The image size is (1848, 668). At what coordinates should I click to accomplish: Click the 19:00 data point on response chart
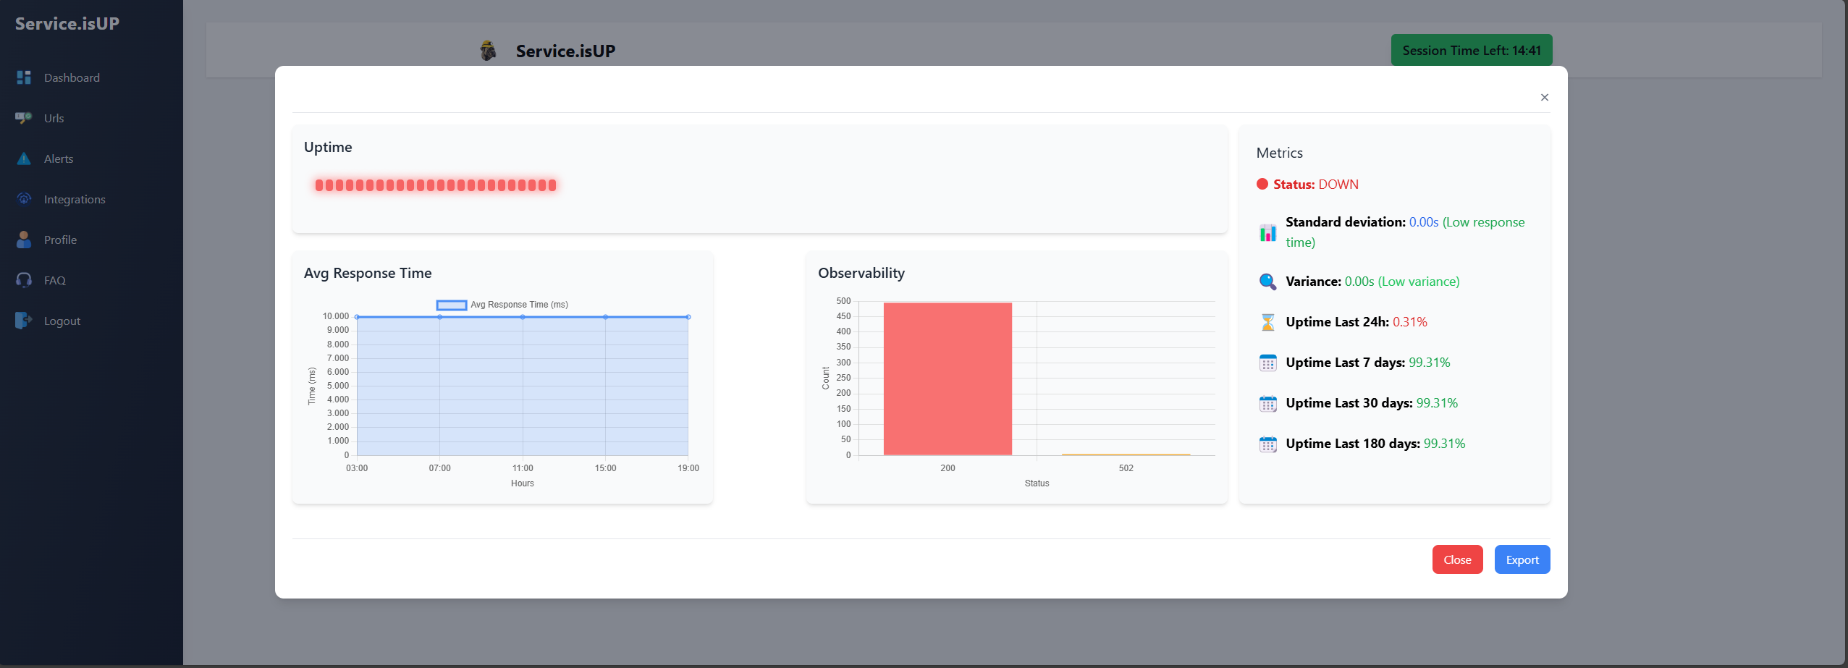688,317
